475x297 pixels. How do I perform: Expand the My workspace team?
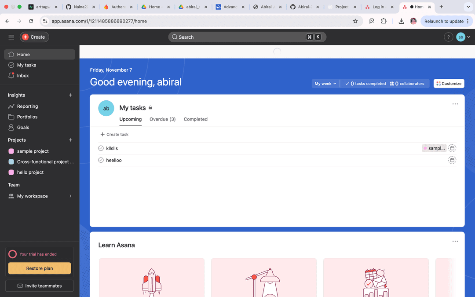(x=70, y=196)
